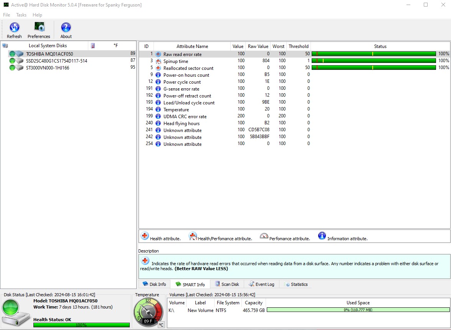Click the Used Space bar for volume K:
This screenshot has width=451, height=330.
358,310
